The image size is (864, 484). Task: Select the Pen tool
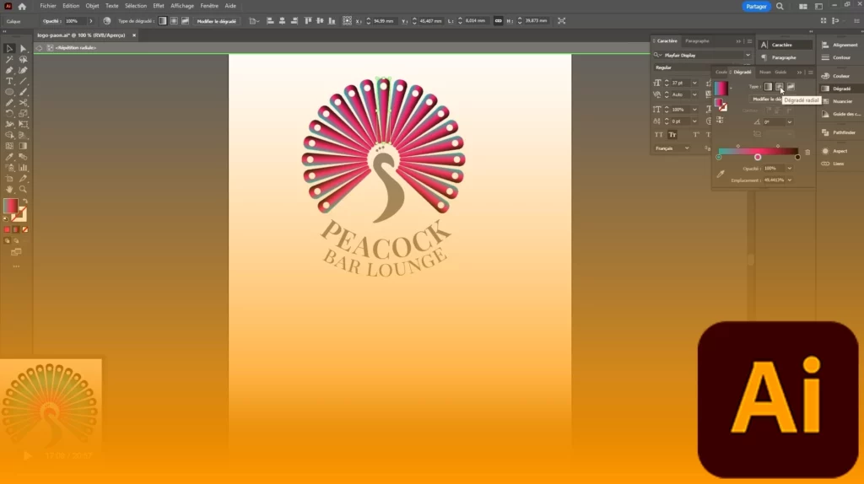pyautogui.click(x=9, y=71)
